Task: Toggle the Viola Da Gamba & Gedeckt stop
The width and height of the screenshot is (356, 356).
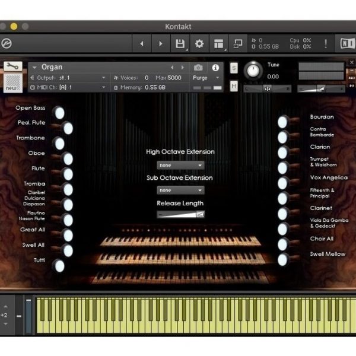Action: 282,229
